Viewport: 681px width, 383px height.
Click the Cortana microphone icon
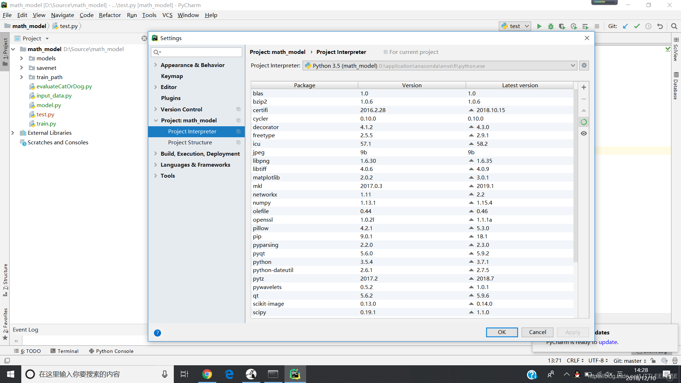(165, 374)
